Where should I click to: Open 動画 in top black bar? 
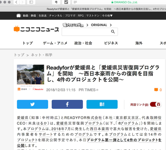pos(26,16)
